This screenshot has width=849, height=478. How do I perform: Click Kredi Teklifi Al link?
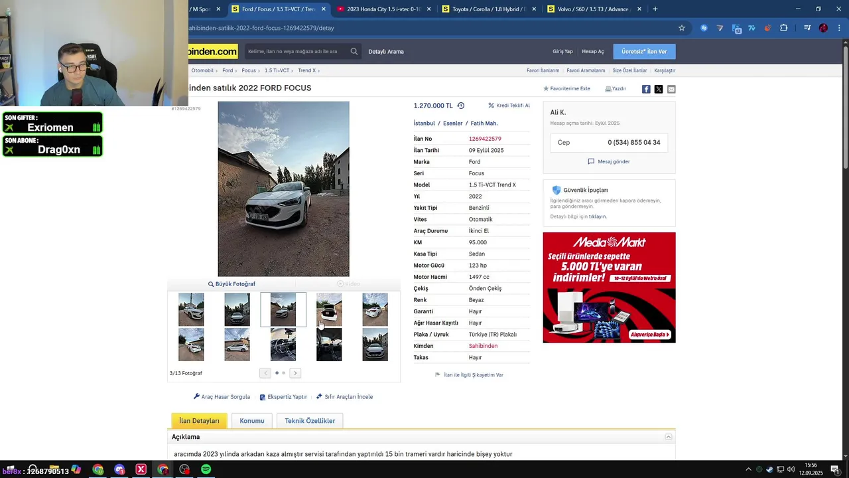tap(509, 106)
